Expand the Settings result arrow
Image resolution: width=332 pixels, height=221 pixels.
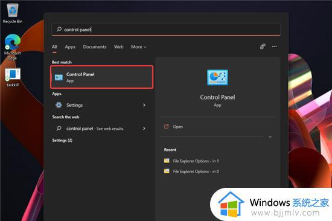point(144,105)
